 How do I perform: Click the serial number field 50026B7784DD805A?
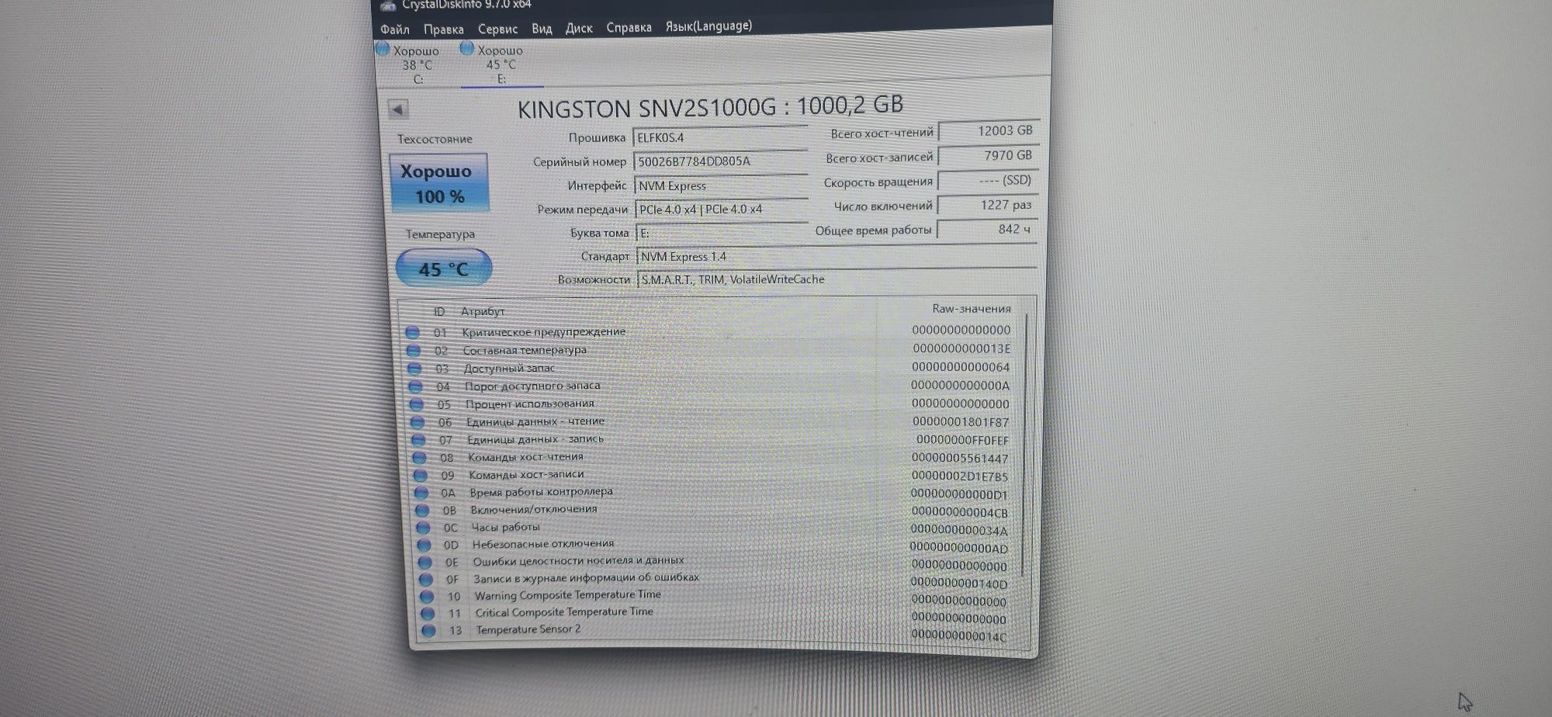[x=721, y=161]
